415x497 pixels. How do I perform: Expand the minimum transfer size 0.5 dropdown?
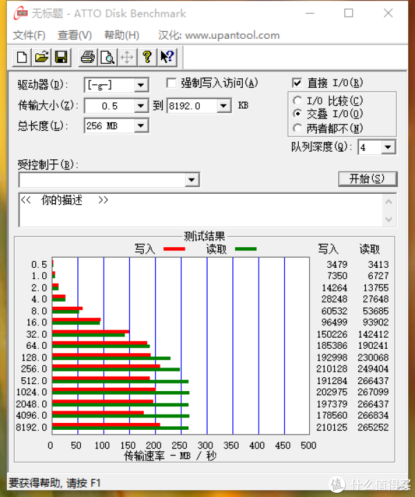[x=141, y=106]
